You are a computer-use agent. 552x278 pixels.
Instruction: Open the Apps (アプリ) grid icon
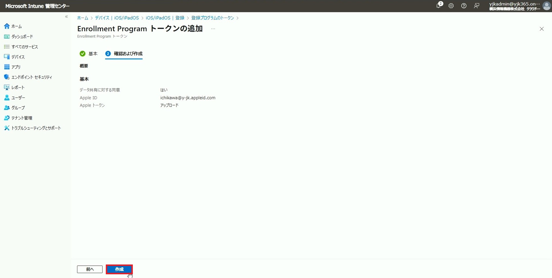tap(7, 67)
